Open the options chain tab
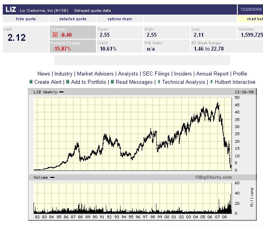Viewport: 263px width, 225px height. click(120, 19)
